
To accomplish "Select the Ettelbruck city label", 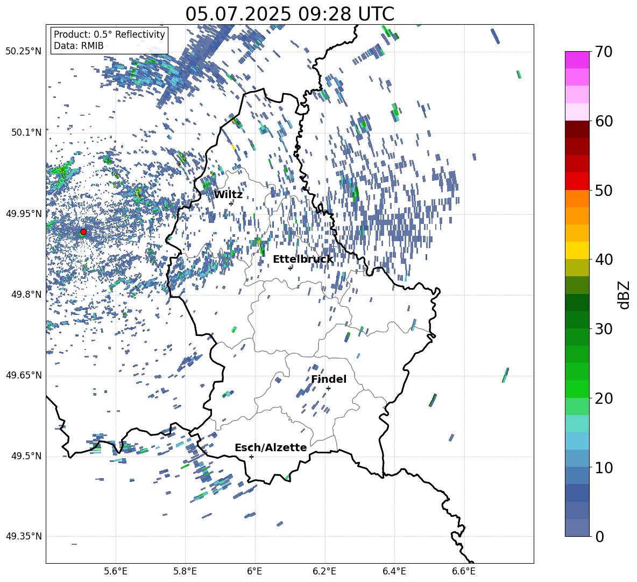I will [x=303, y=260].
